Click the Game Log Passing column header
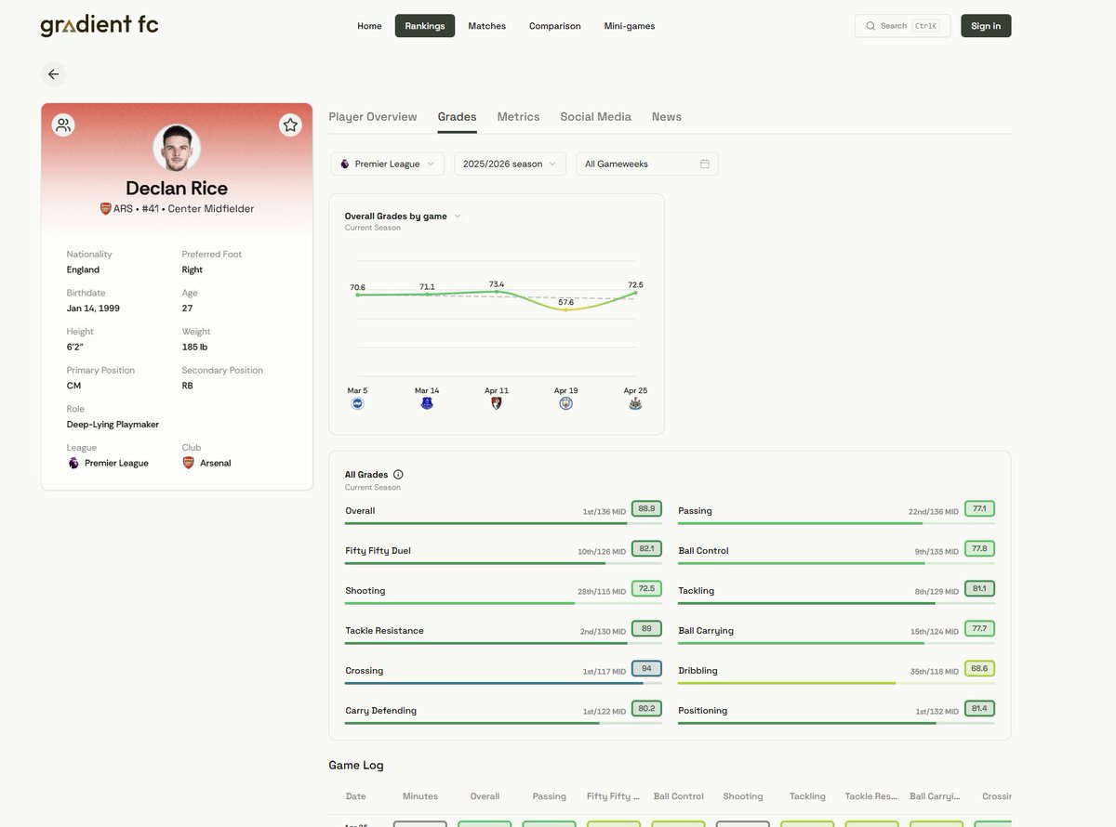Image resolution: width=1116 pixels, height=827 pixels. (550, 796)
